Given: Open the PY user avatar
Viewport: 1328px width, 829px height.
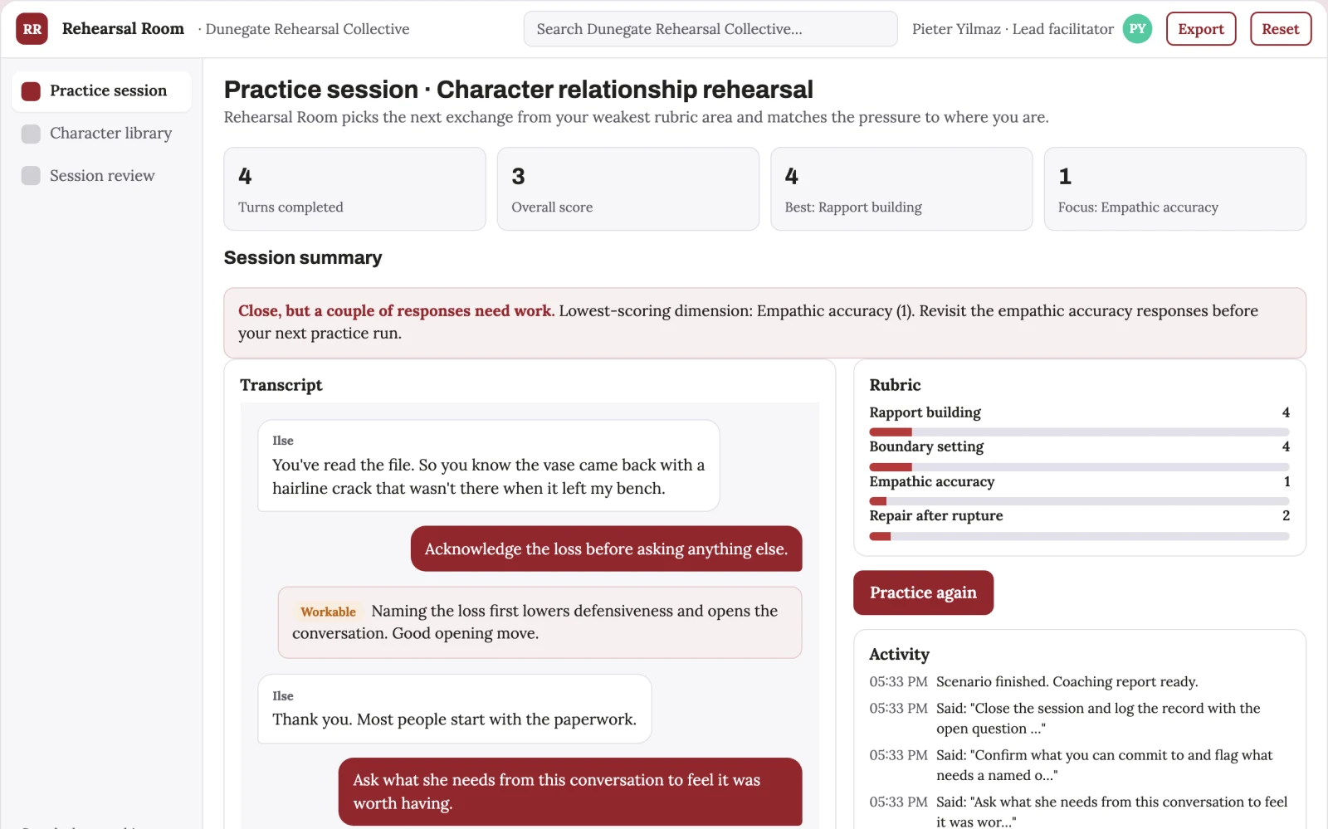Looking at the screenshot, I should [x=1137, y=29].
